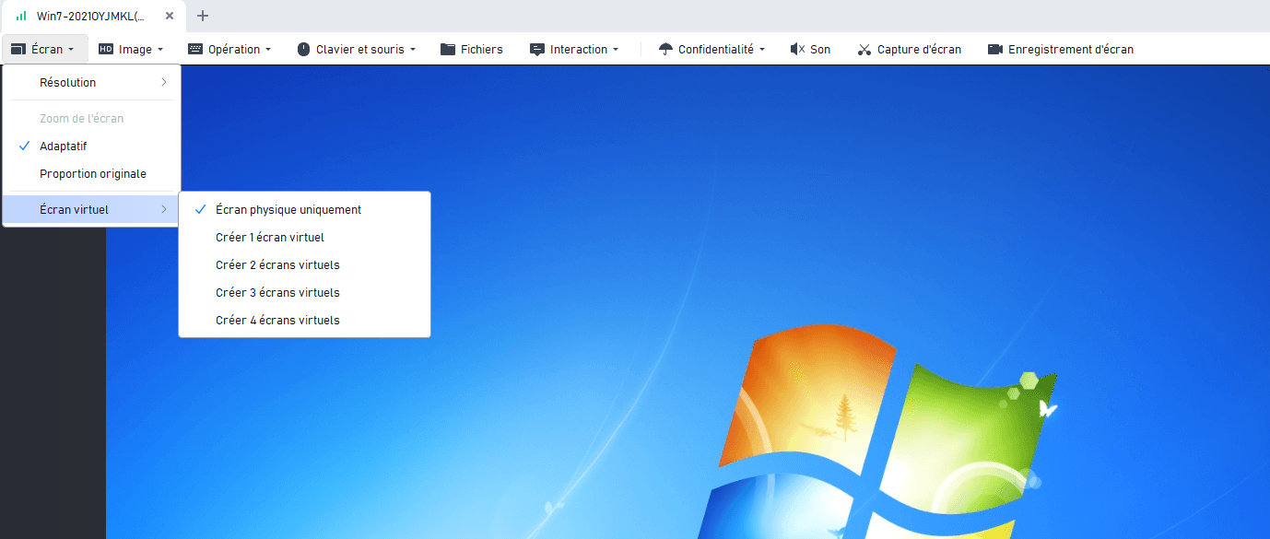Choose Créer 3 écrans virtuels
The image size is (1270, 539).
(304, 293)
